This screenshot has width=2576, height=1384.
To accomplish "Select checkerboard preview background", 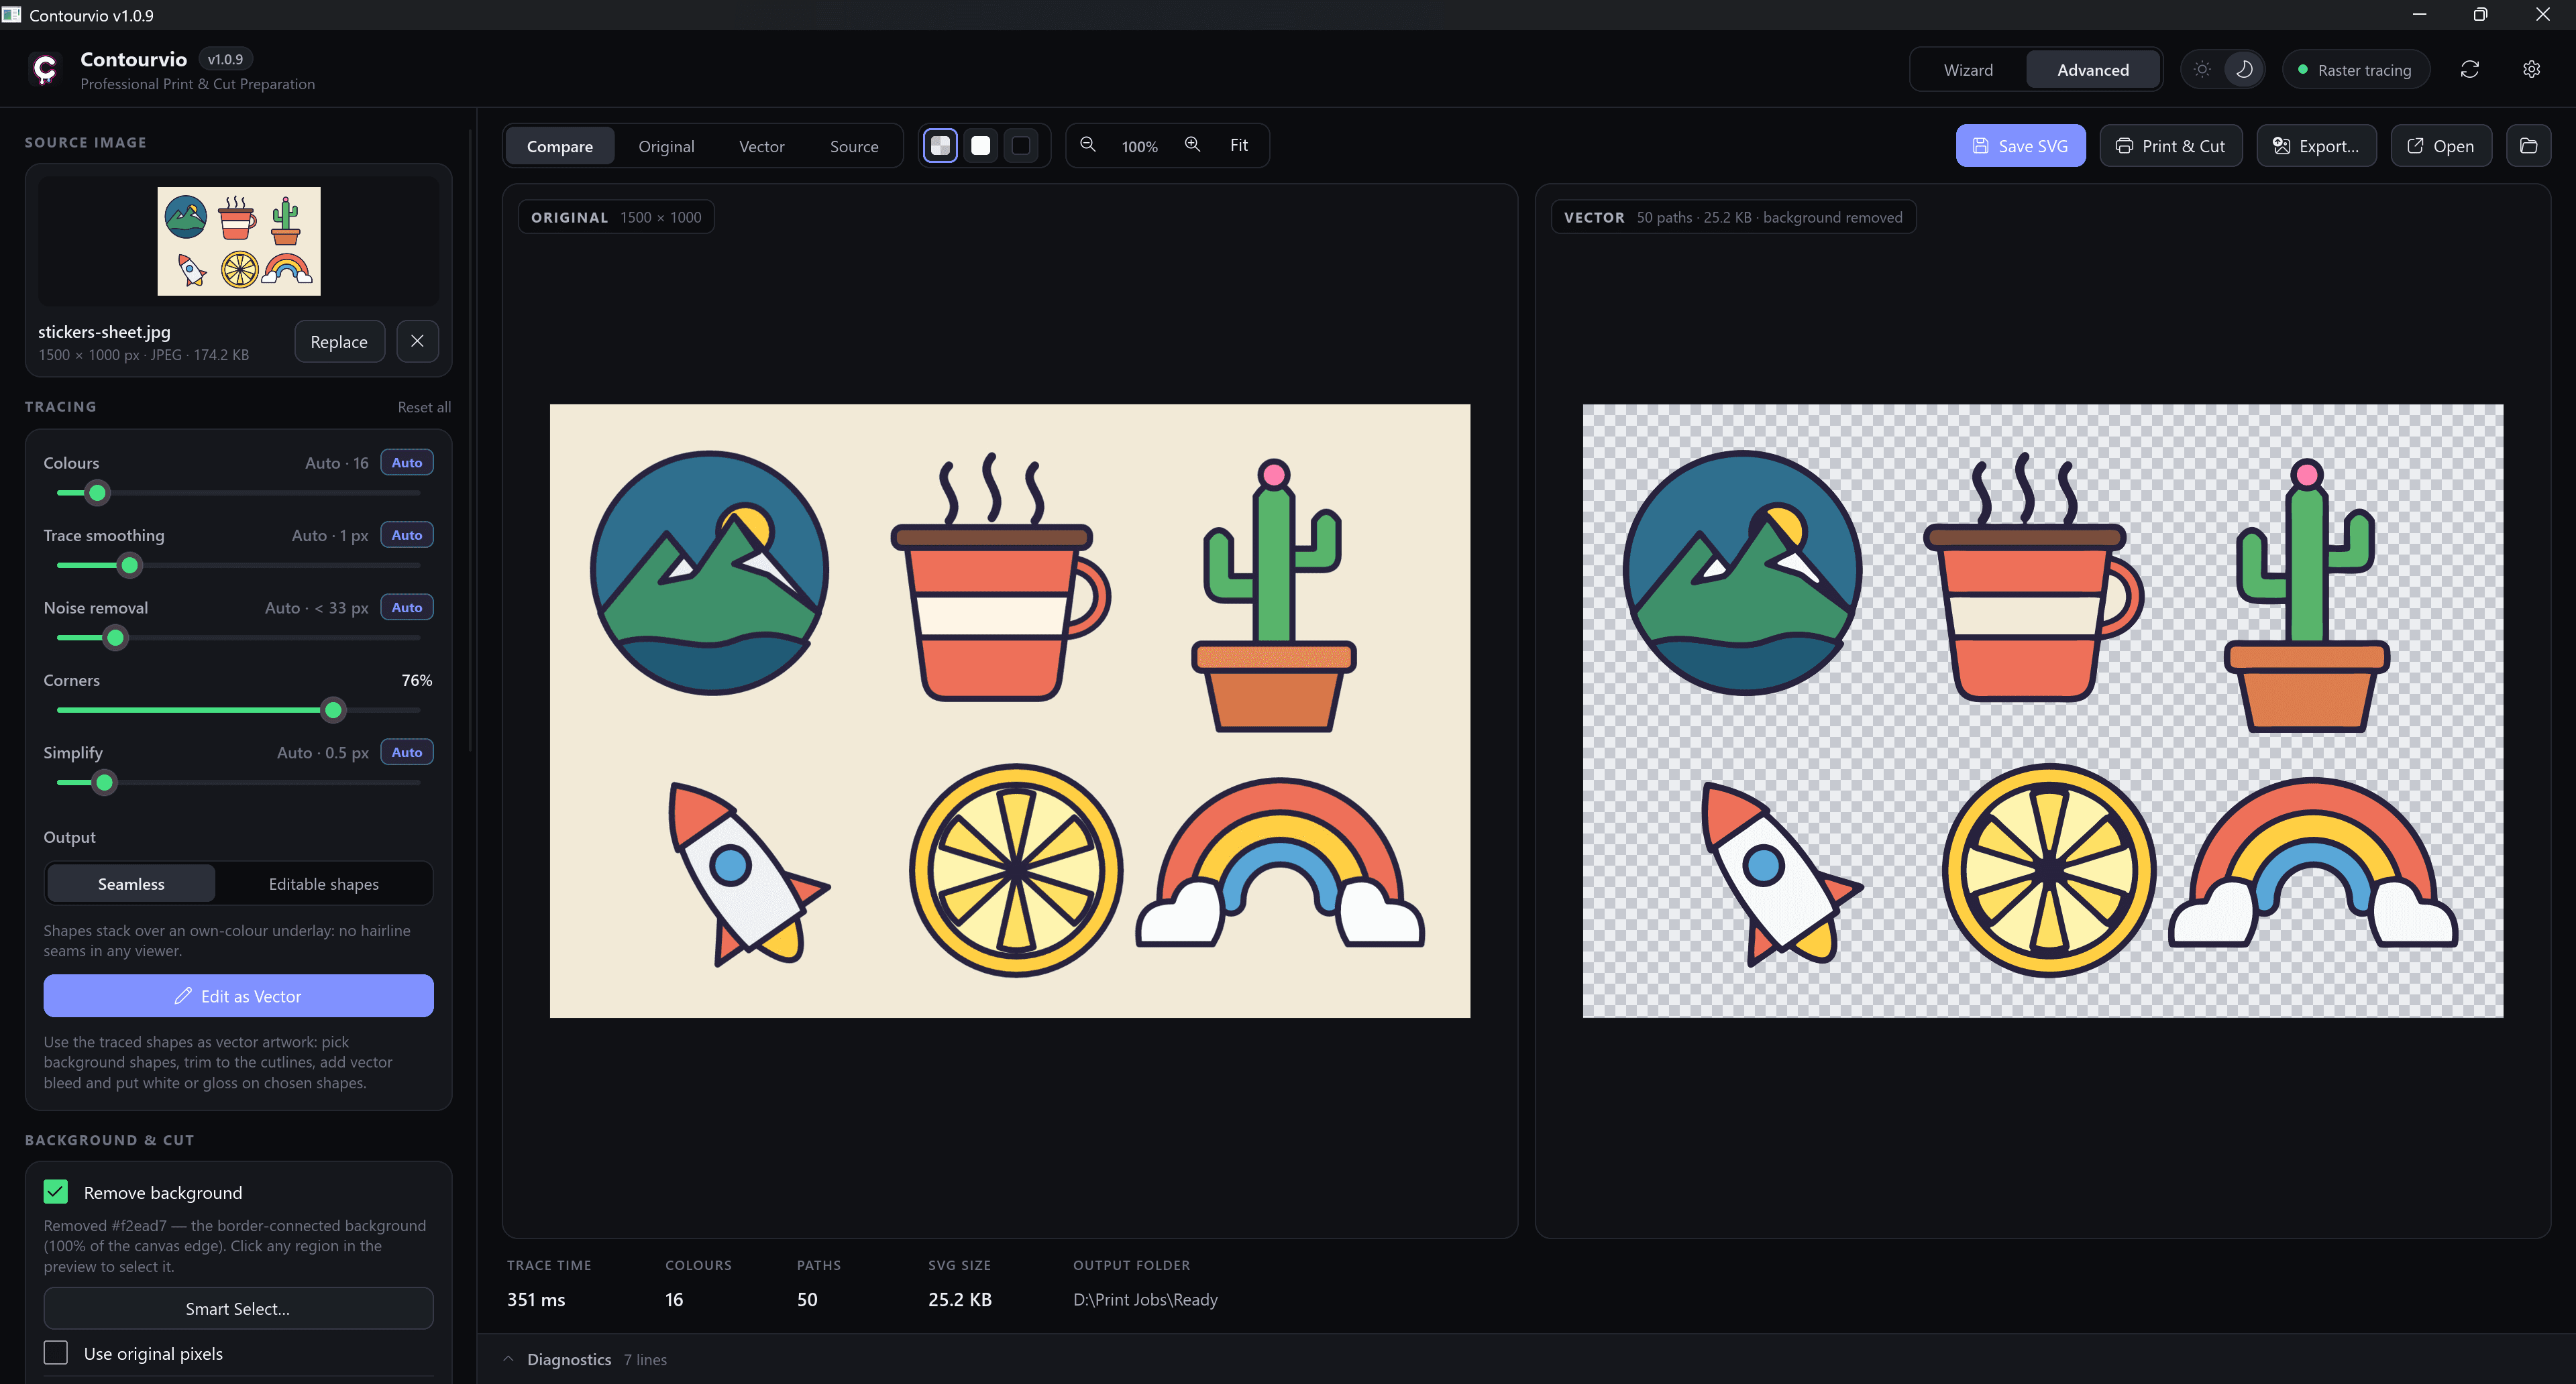I will point(940,146).
